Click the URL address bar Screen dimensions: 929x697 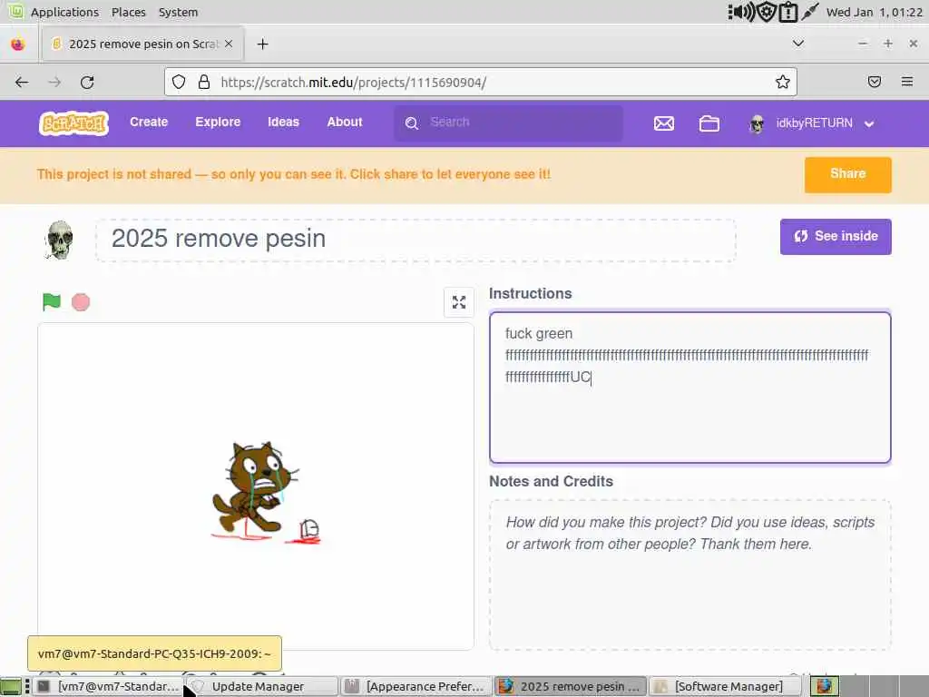click(481, 82)
